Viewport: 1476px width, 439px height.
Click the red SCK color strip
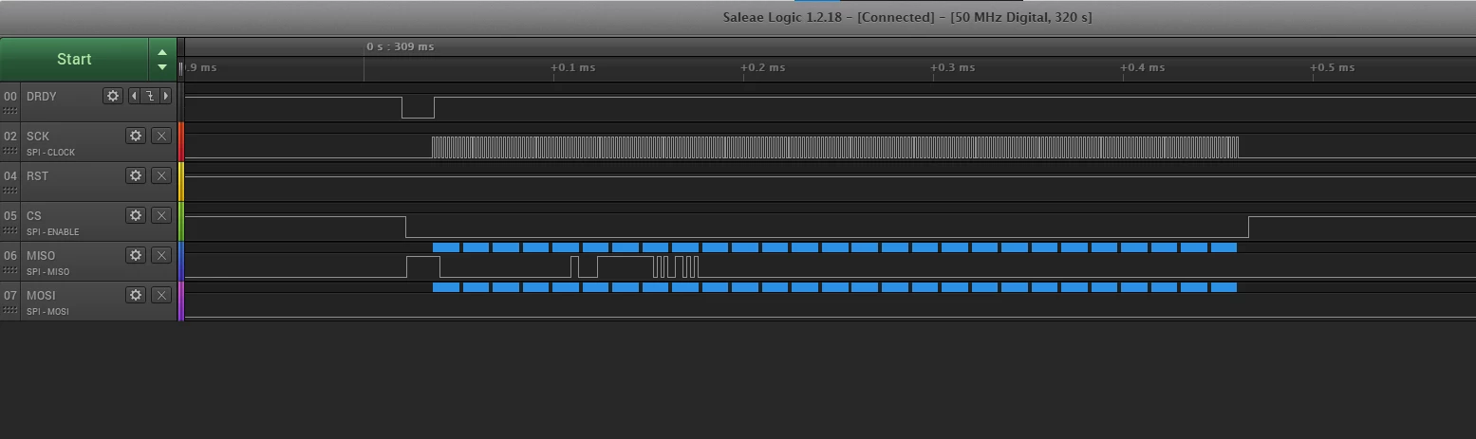click(x=180, y=141)
